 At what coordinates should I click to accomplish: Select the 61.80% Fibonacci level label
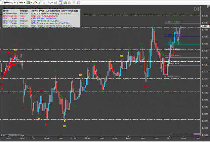[173, 43]
